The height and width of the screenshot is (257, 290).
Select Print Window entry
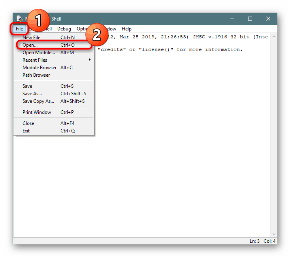[x=54, y=112]
